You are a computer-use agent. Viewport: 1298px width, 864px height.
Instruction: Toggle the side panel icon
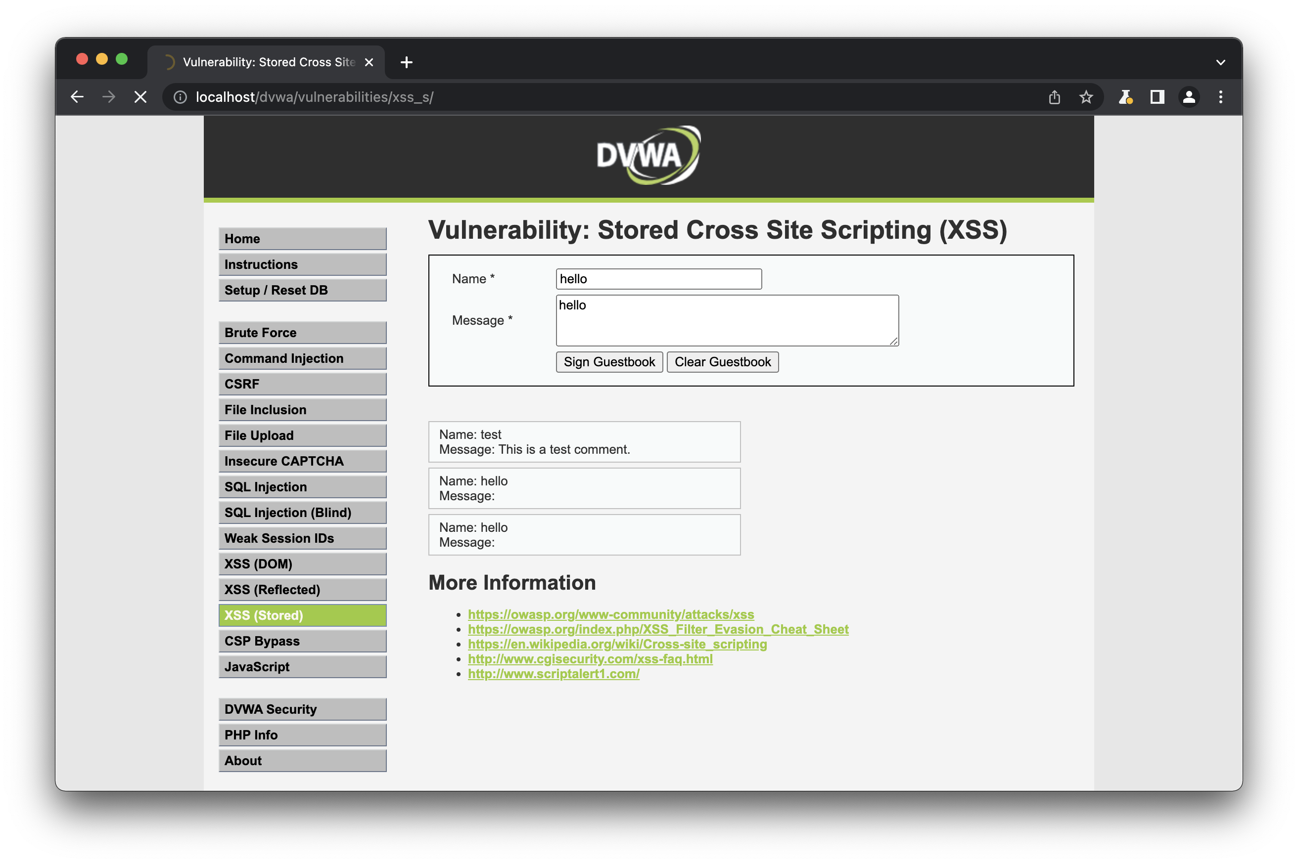click(x=1157, y=97)
